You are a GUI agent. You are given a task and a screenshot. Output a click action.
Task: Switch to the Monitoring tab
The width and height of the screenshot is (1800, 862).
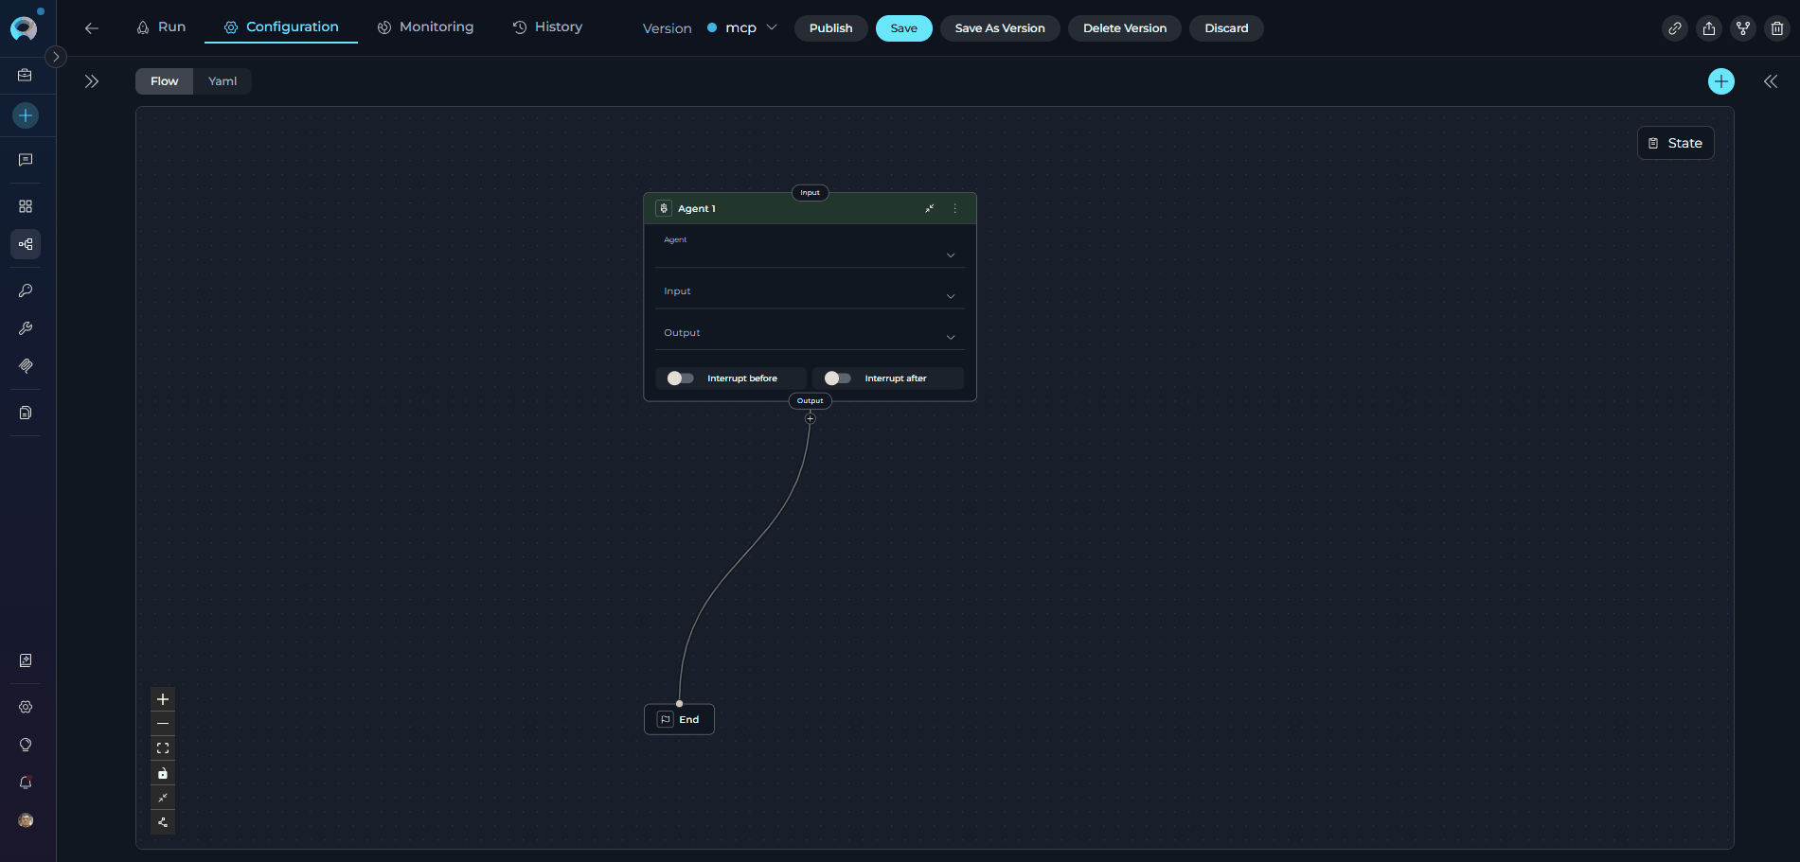425,26
